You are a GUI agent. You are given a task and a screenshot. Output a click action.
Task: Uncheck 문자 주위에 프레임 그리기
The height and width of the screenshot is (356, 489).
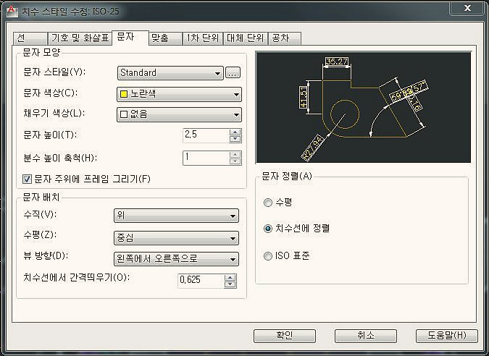click(x=27, y=179)
